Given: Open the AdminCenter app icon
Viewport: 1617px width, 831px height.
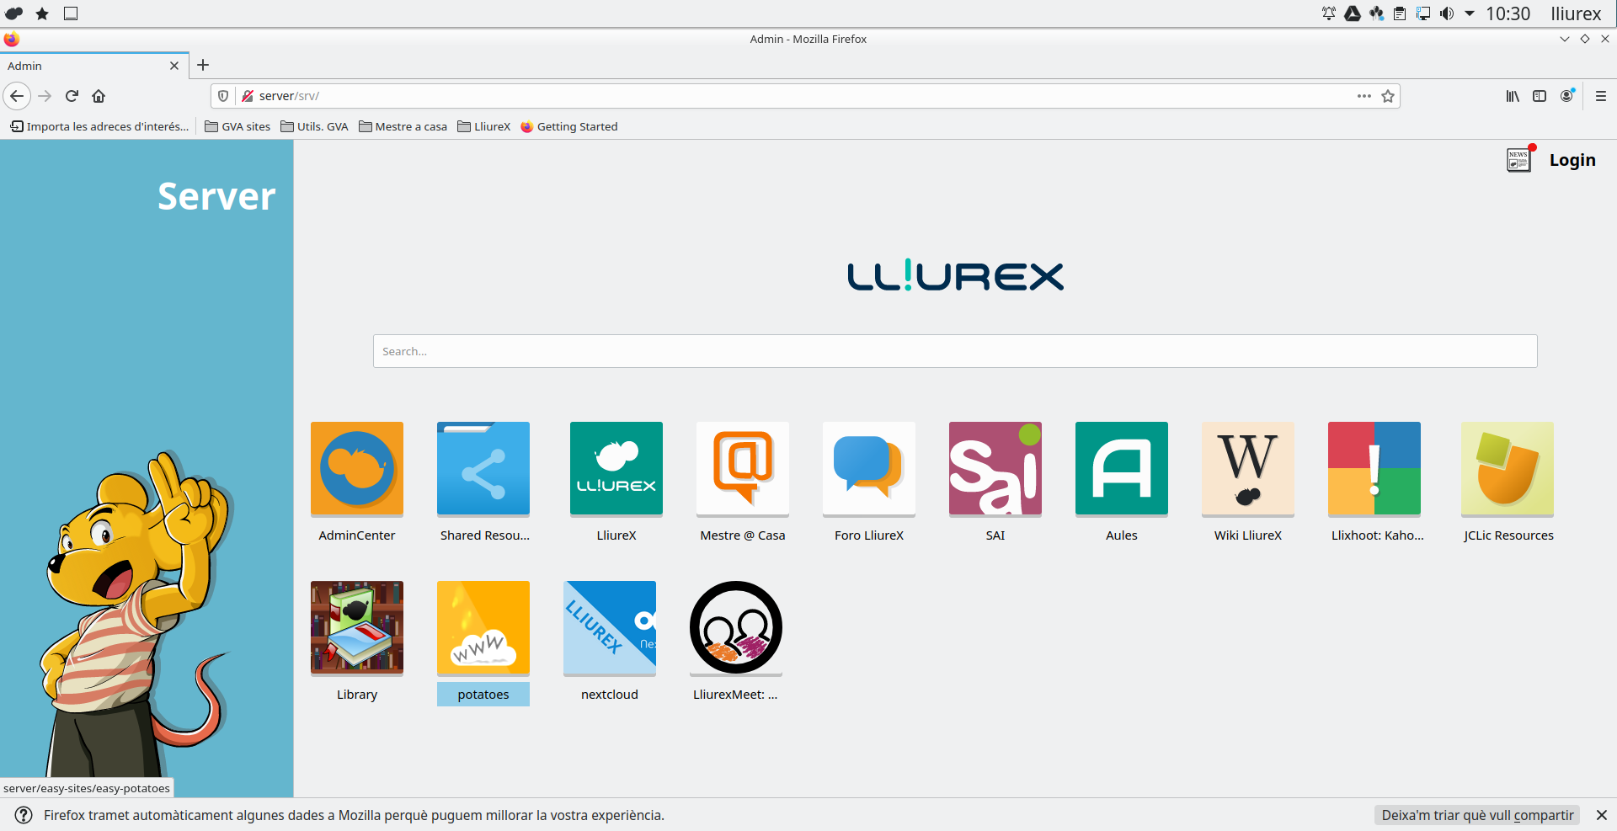Looking at the screenshot, I should click(356, 468).
